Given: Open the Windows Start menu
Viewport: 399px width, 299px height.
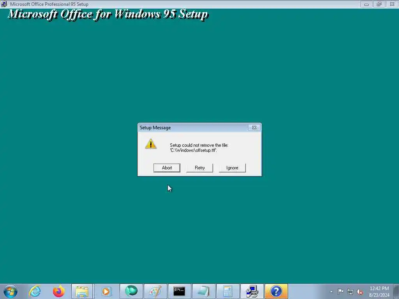Looking at the screenshot, I should point(11,291).
